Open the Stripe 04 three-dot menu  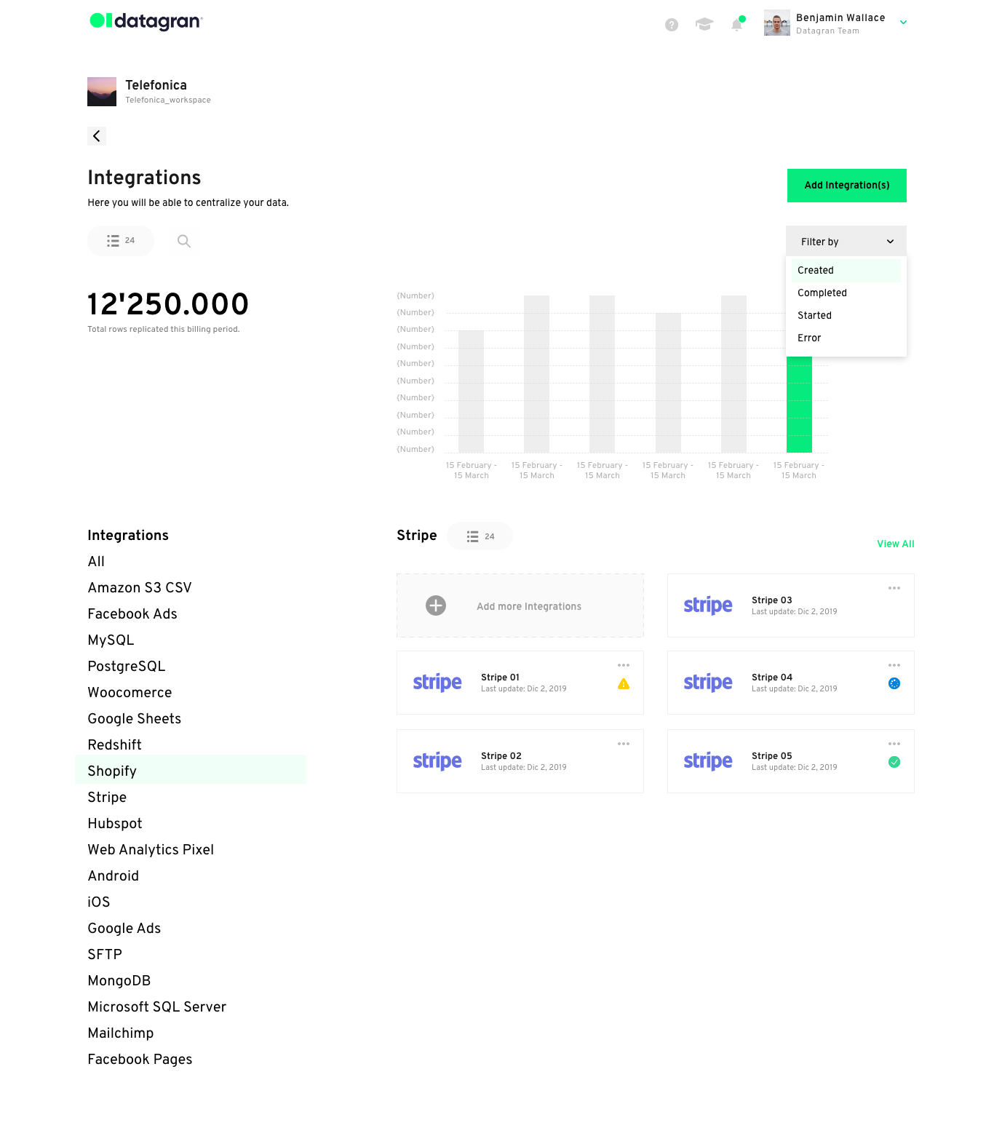[x=894, y=665]
